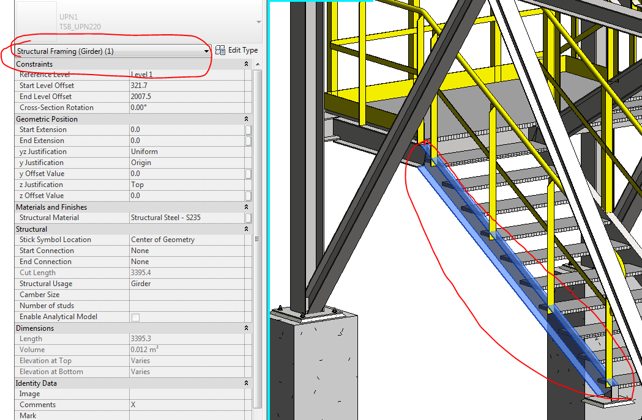Open the Structural Framing (Girder) type selector dropdown

tap(206, 50)
